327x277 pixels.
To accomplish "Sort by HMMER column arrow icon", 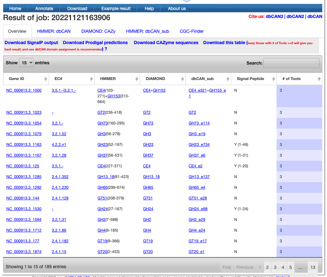I will tap(137, 79).
